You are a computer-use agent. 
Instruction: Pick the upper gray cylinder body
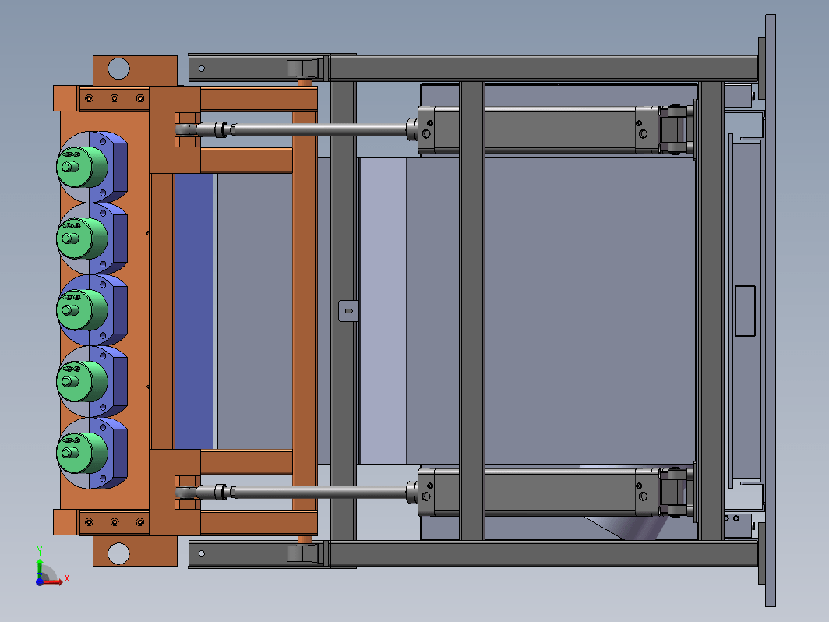tap(539, 130)
